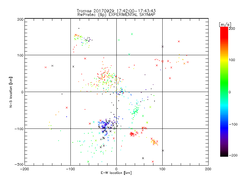Click the y-axis tick label '100'
Viewport: 245px width, 184px height.
20,55
